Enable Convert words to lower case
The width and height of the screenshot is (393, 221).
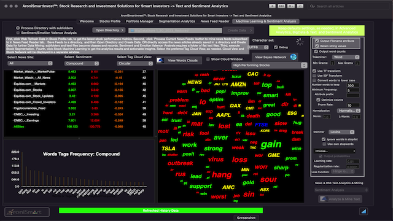point(314,80)
